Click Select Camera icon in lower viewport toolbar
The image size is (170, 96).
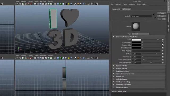tap(18, 58)
